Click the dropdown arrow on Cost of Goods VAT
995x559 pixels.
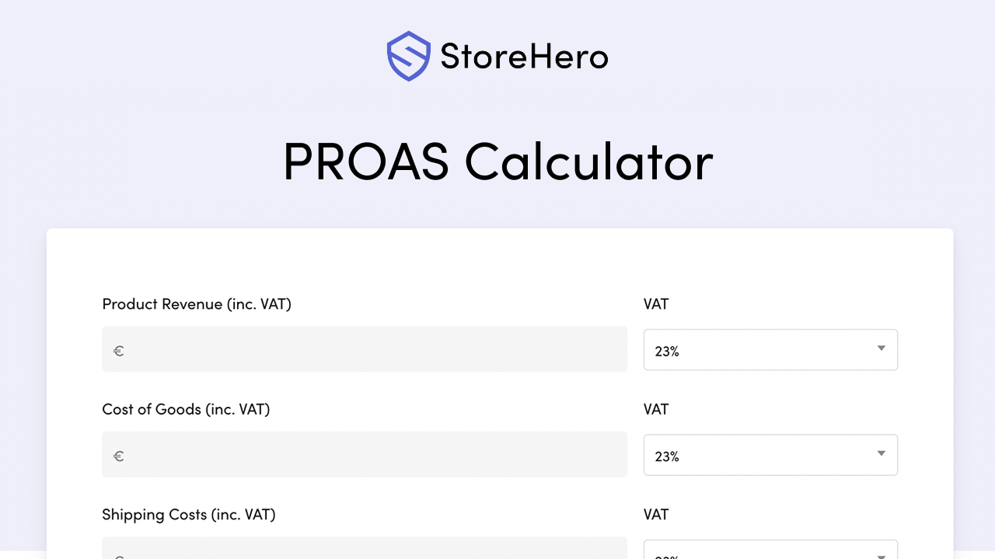point(881,454)
